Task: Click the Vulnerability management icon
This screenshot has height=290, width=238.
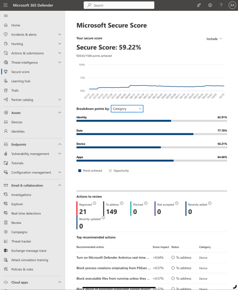Action: (x=6, y=154)
